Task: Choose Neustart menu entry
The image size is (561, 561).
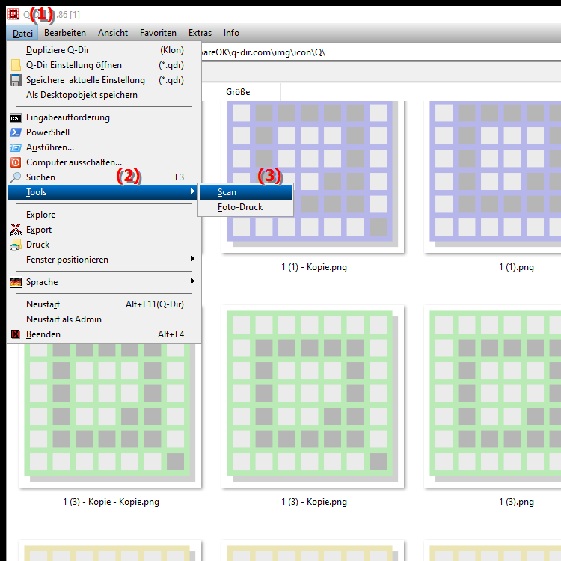Action: tap(104, 304)
